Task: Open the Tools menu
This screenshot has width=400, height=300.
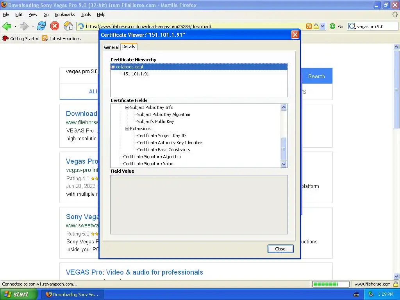Action: 86,14
